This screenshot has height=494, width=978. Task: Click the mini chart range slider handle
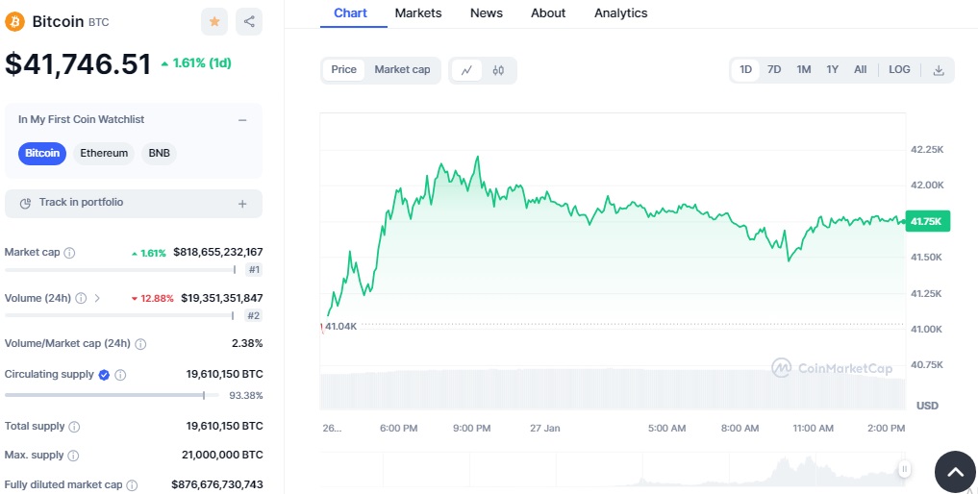[904, 469]
